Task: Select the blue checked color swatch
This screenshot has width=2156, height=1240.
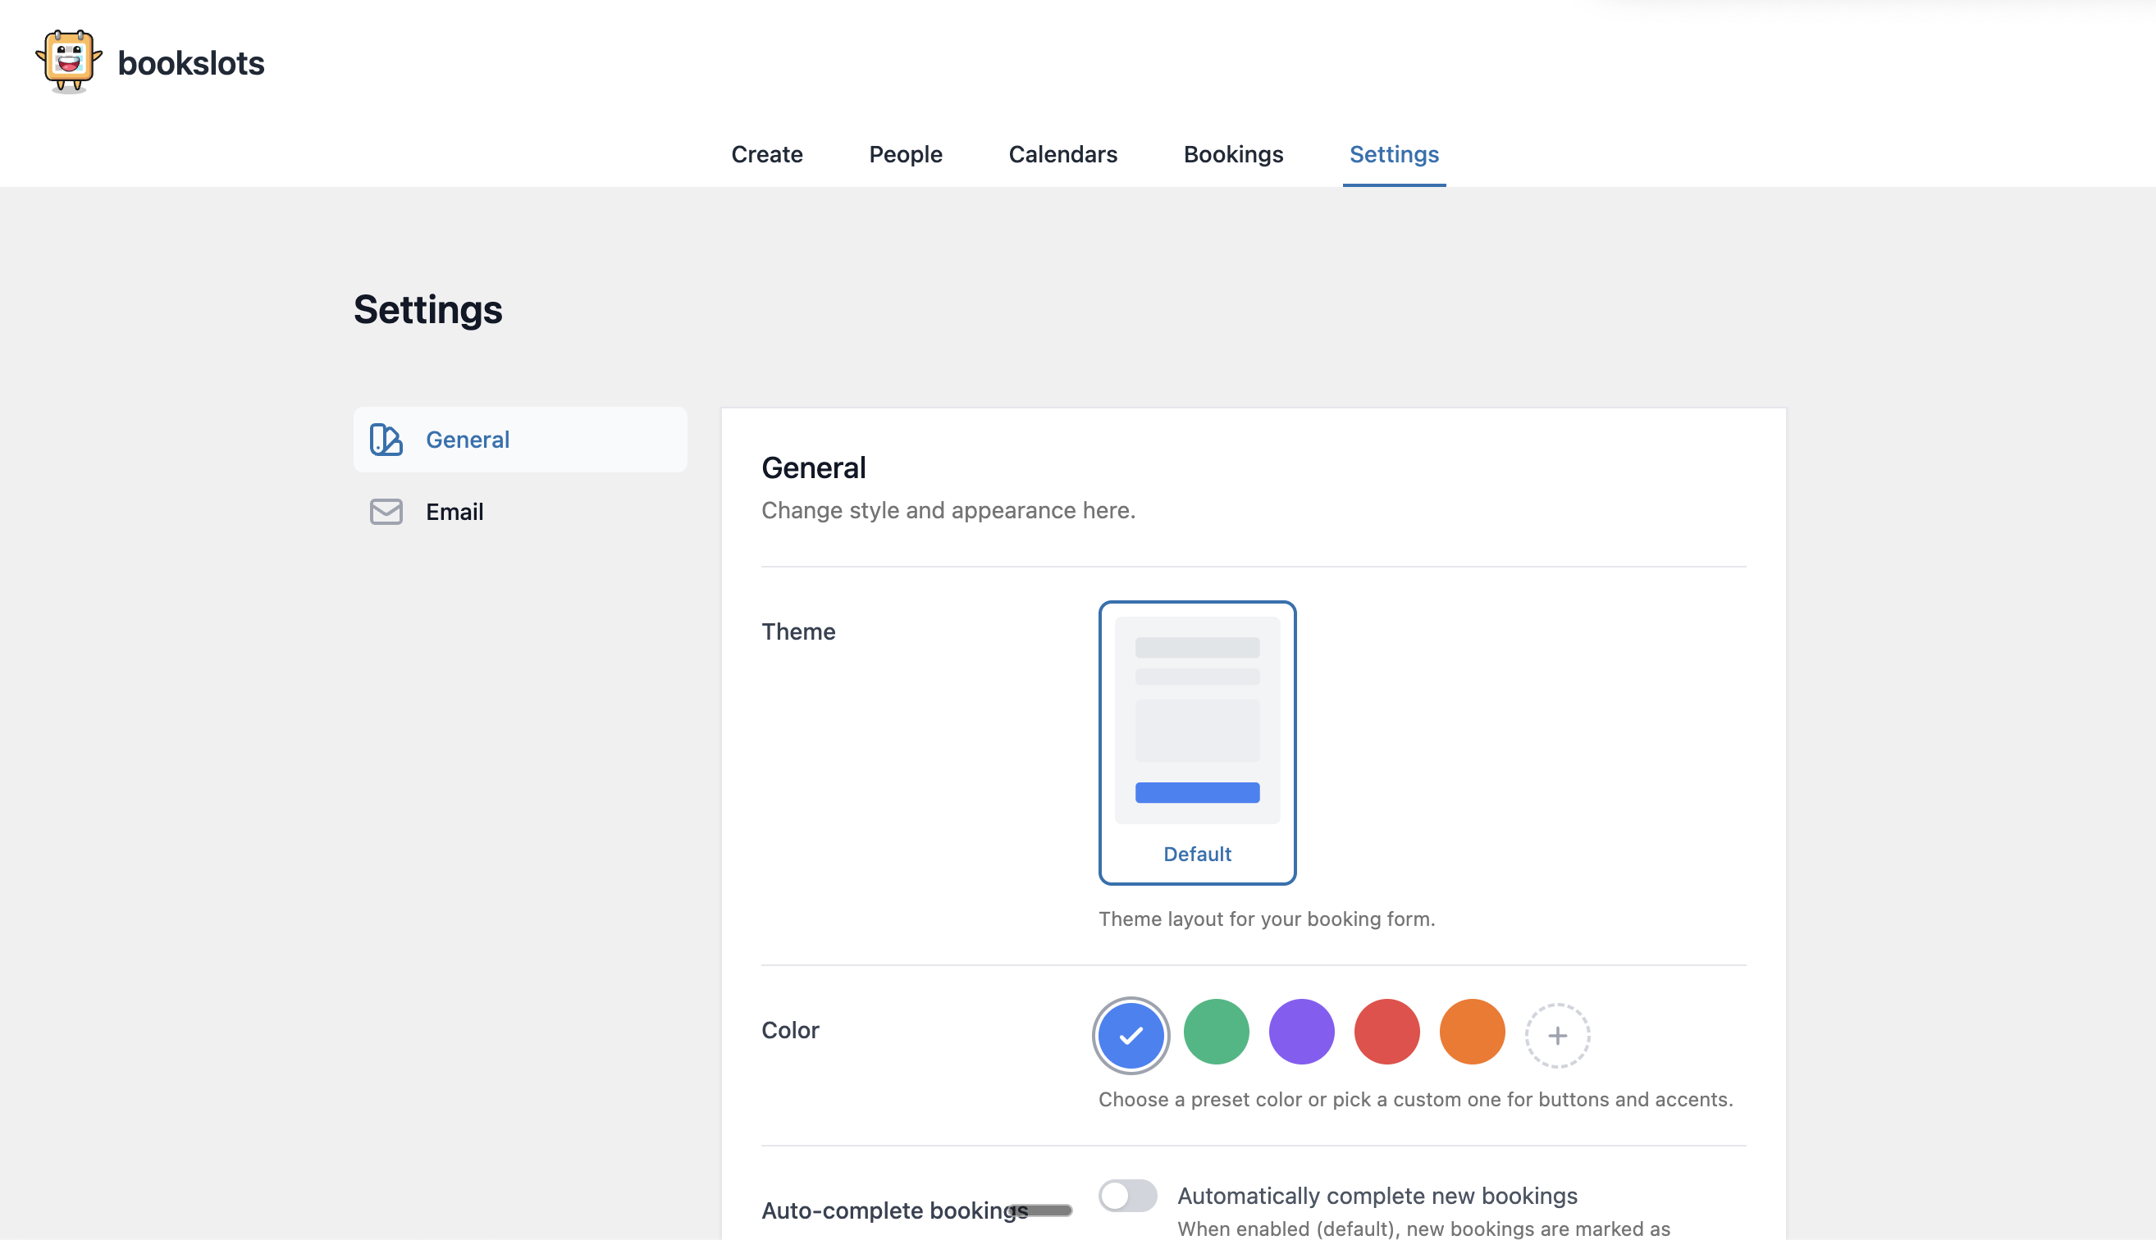Action: tap(1131, 1036)
